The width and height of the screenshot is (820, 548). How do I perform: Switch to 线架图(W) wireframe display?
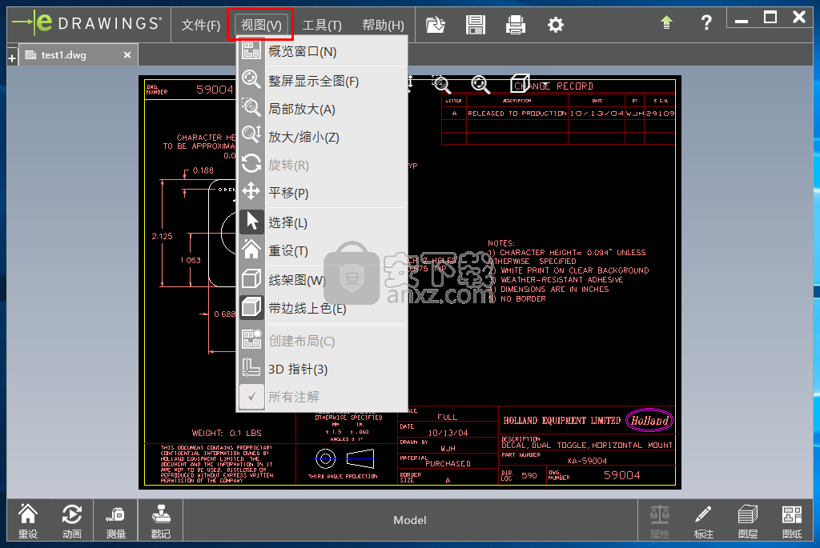[x=322, y=280]
